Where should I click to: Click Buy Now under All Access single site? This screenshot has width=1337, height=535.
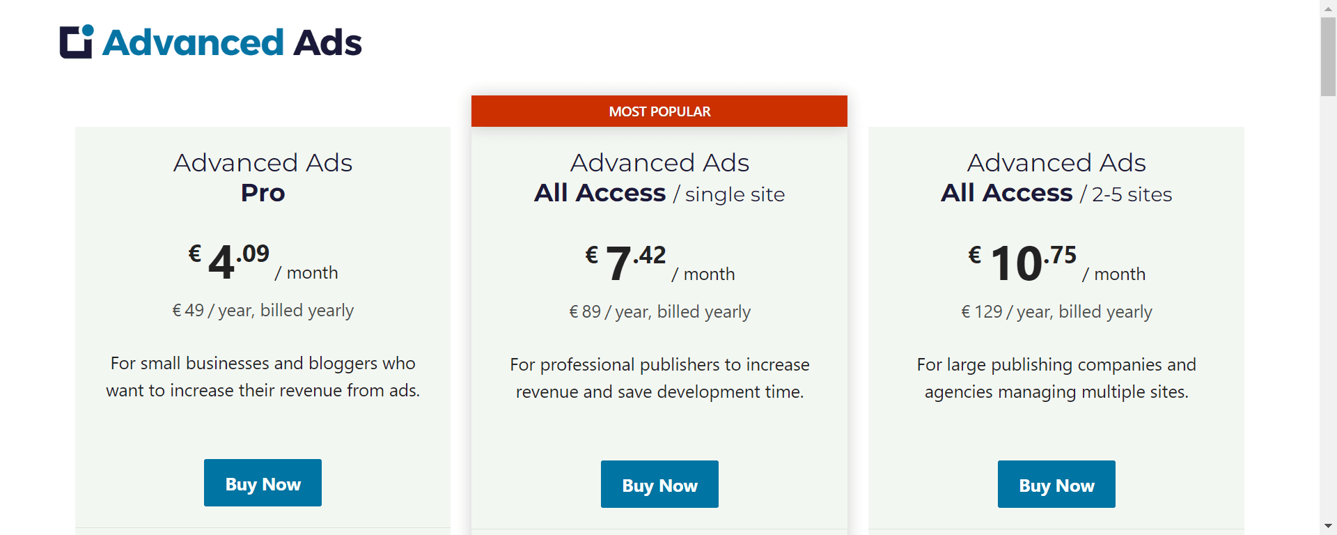point(659,484)
